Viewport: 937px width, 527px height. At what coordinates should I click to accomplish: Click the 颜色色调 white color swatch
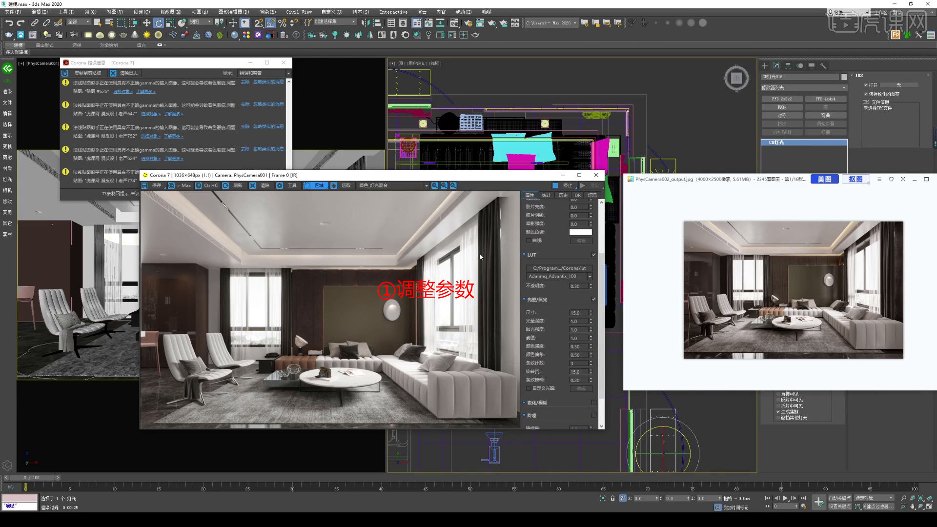pyautogui.click(x=581, y=232)
